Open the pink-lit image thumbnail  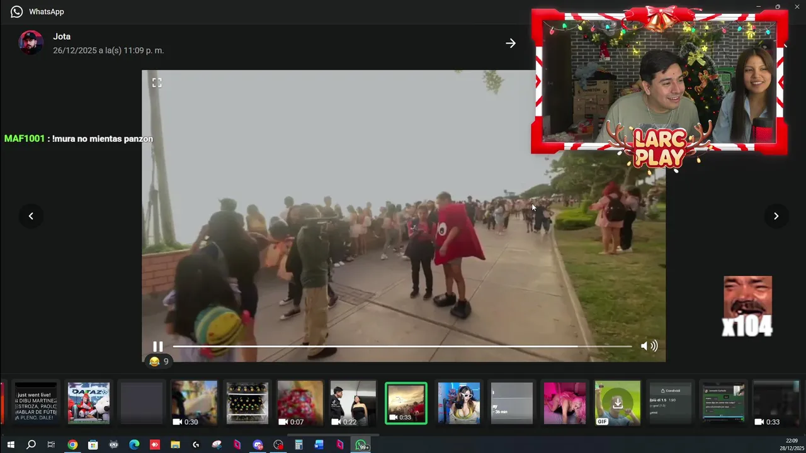[x=565, y=403]
